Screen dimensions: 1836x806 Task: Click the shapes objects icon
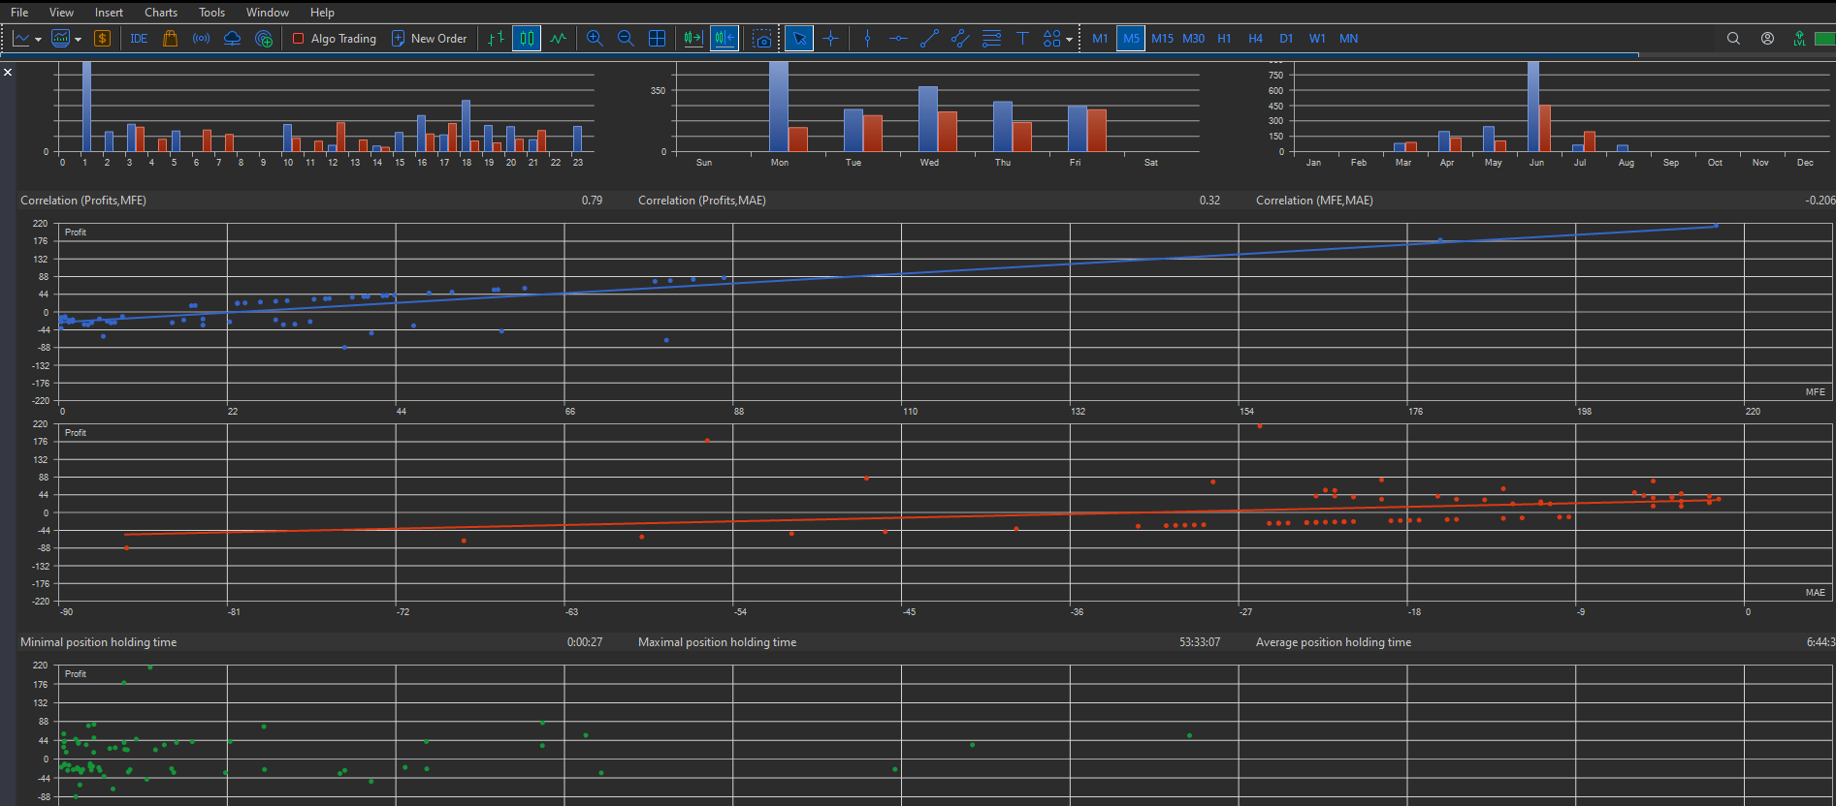click(1052, 39)
